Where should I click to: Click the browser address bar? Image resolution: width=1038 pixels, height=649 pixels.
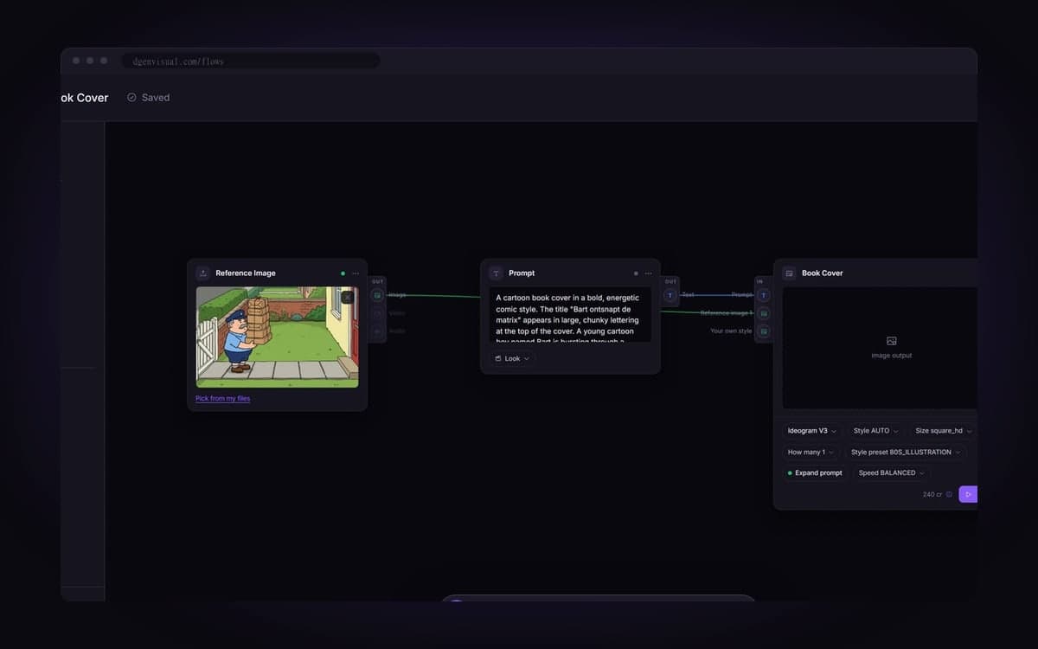251,61
